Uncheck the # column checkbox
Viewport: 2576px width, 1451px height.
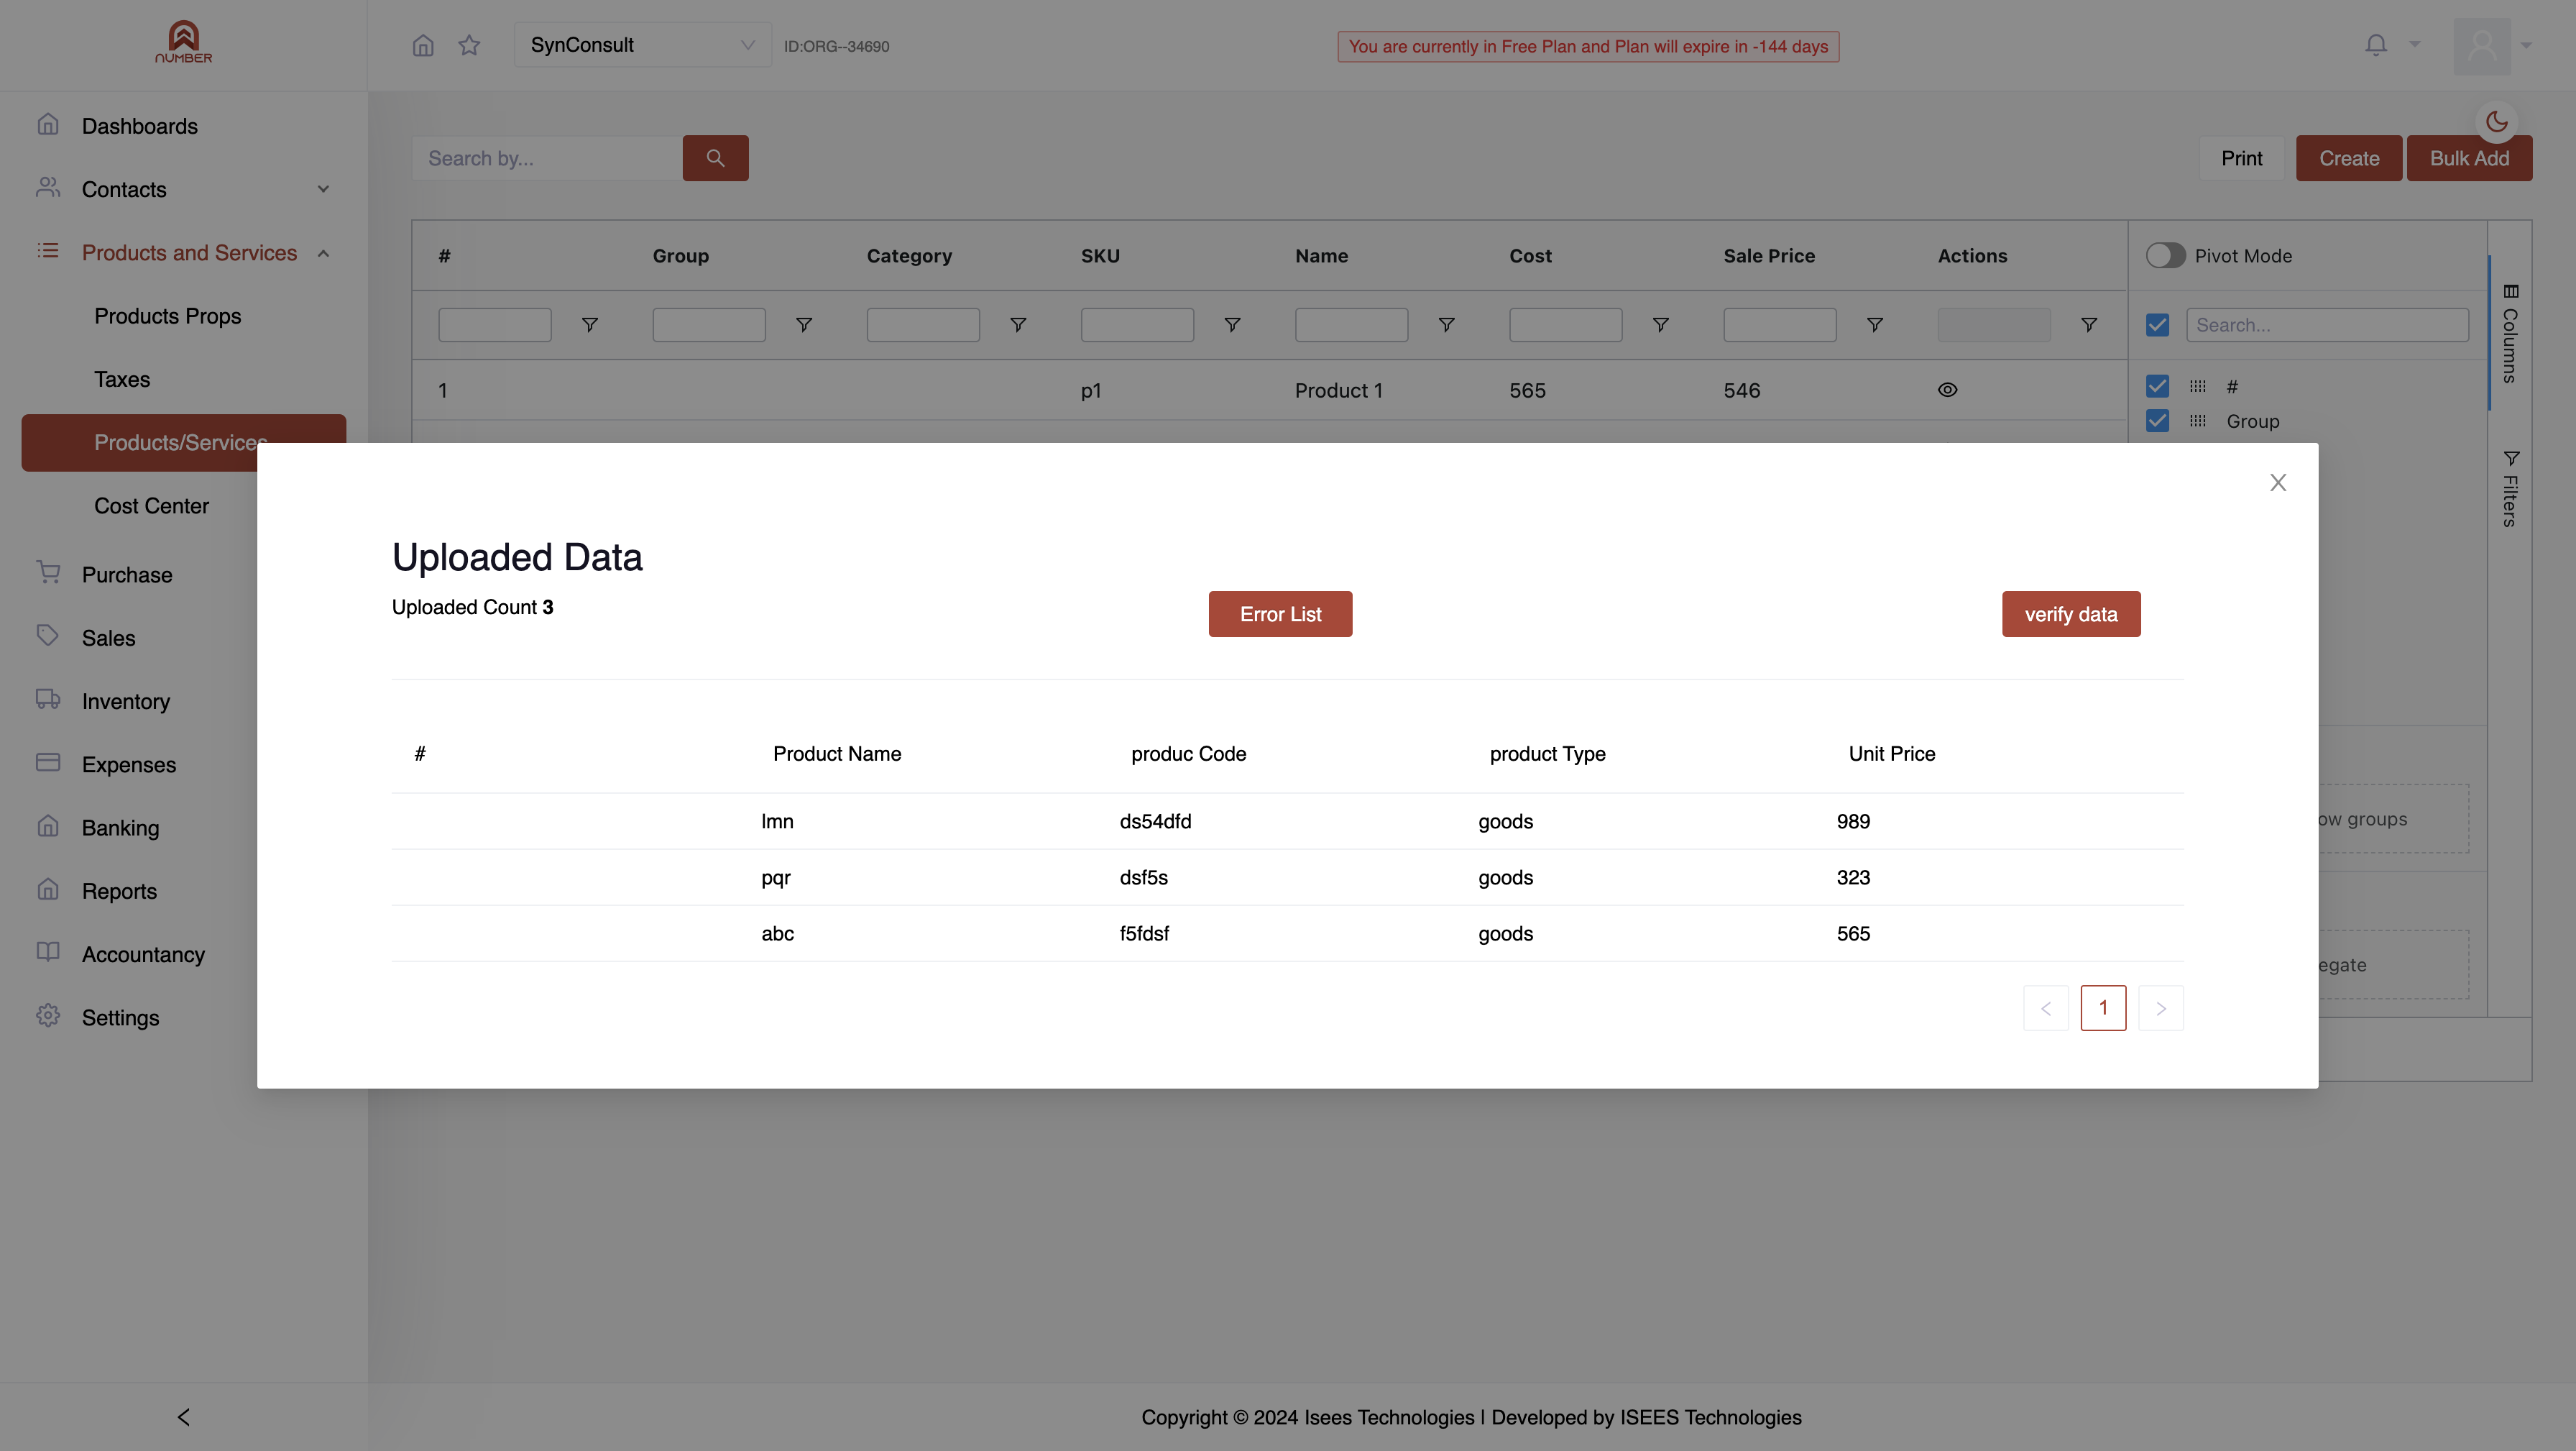coord(2157,386)
